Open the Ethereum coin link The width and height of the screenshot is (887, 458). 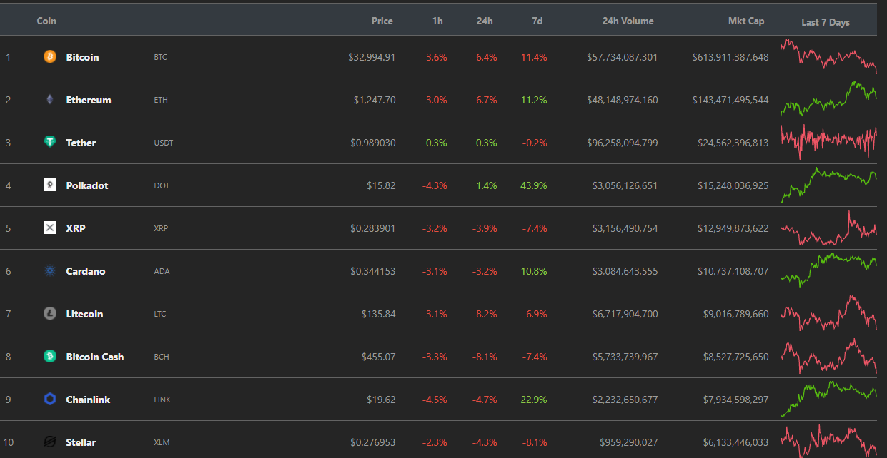(x=89, y=100)
